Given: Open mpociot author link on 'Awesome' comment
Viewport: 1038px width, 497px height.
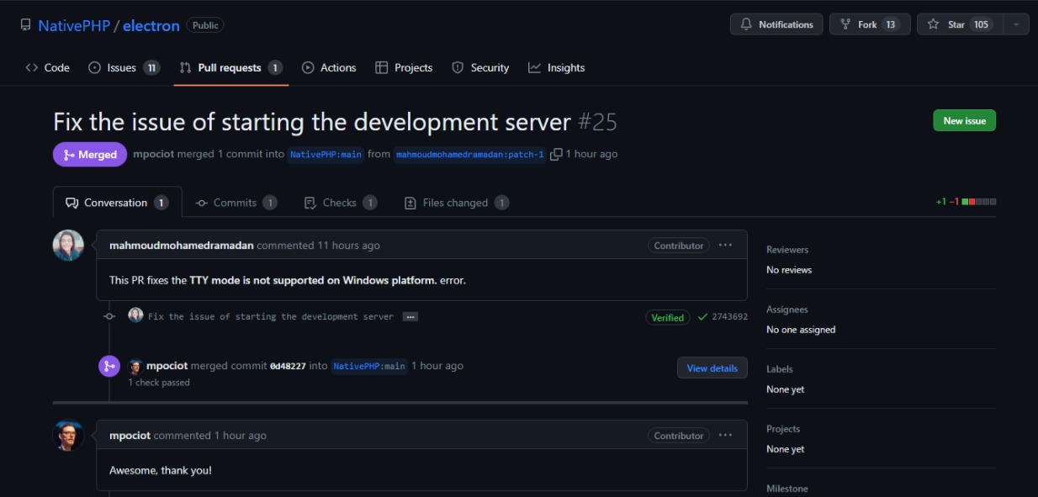Looking at the screenshot, I should [130, 436].
